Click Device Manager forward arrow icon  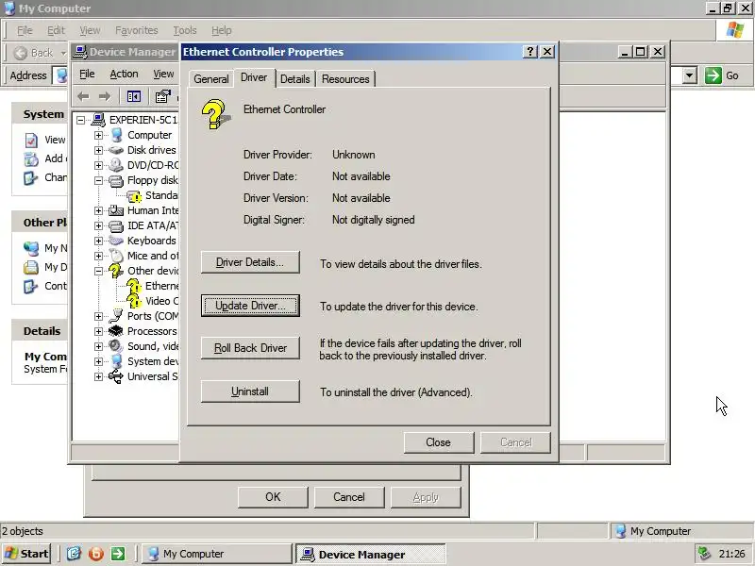(x=105, y=97)
